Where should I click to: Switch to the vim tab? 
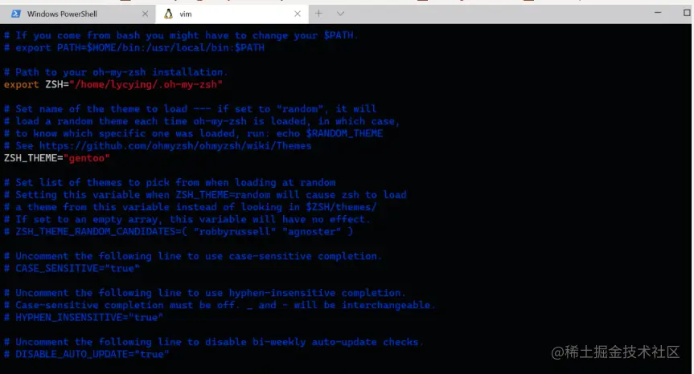pyautogui.click(x=232, y=14)
